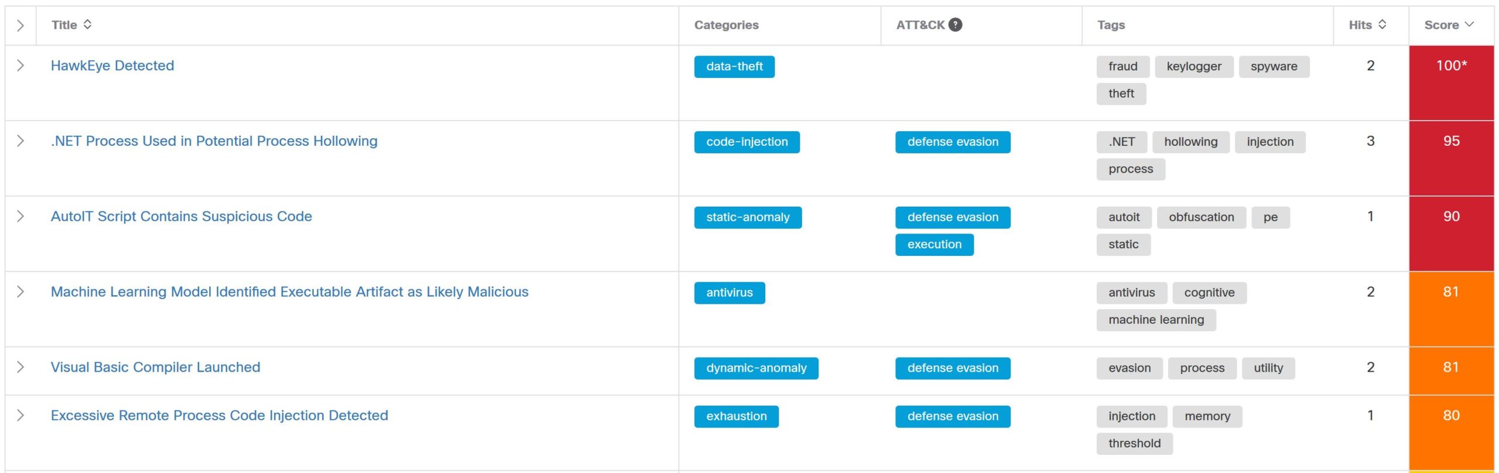
Task: Expand all rows with header chevron
Action: 20,25
